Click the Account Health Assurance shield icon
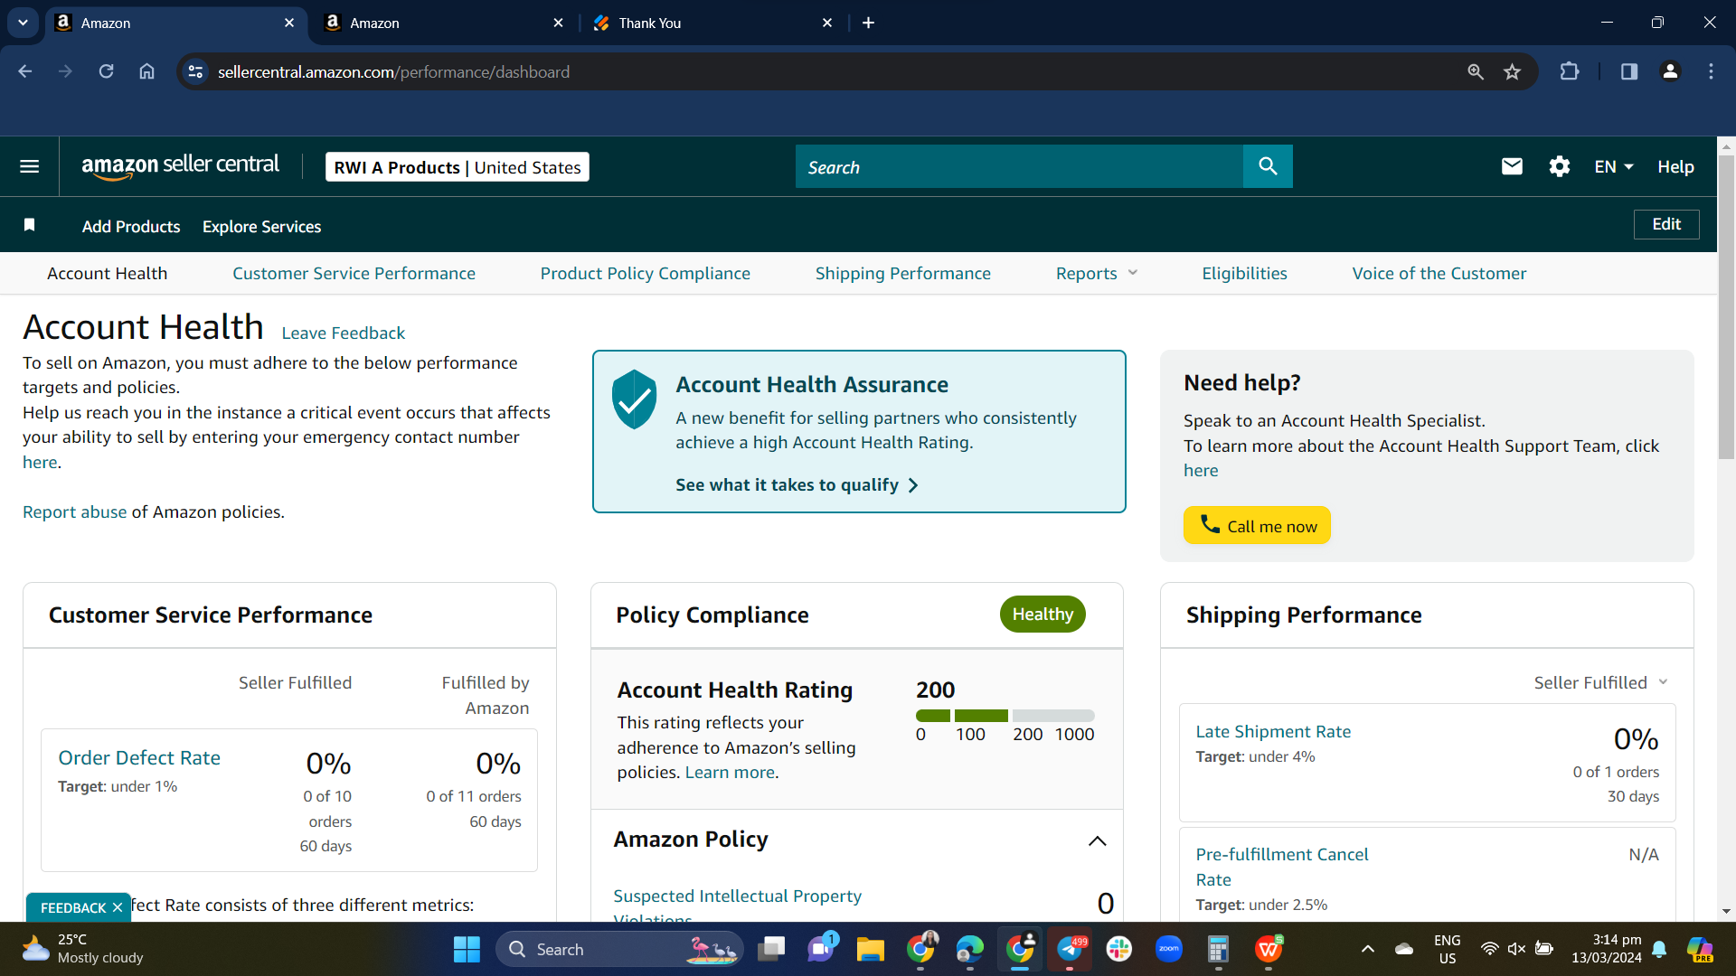The height and width of the screenshot is (976, 1736). 634,399
